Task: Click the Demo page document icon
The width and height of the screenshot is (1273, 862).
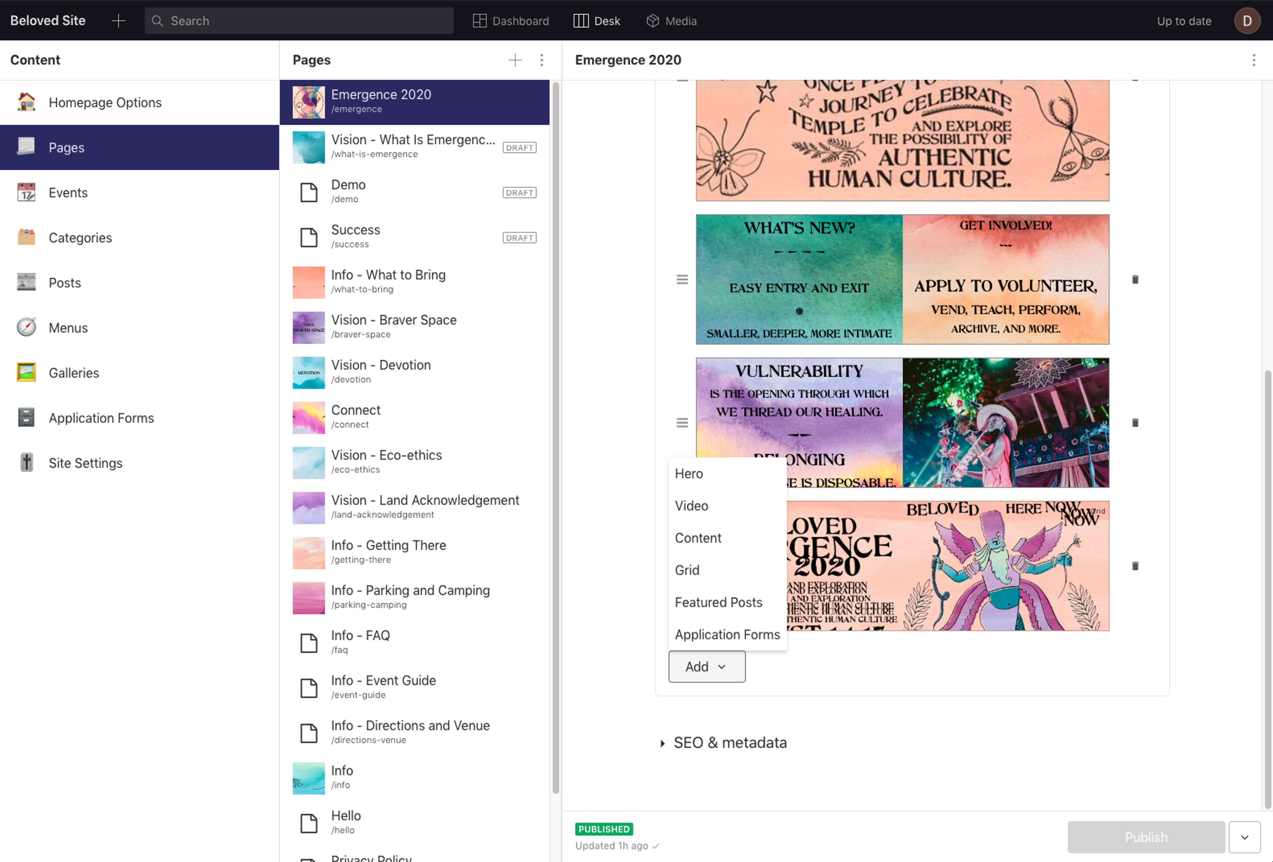Action: [x=309, y=192]
